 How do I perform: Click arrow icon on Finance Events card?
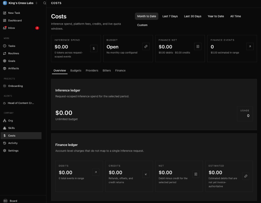250,46
